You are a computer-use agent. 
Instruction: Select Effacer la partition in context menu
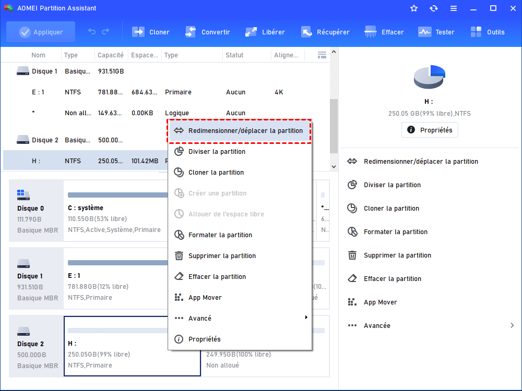click(240, 277)
